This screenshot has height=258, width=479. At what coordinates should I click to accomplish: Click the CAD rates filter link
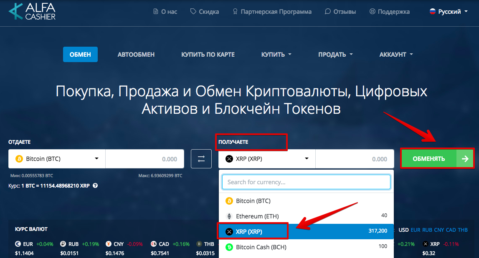(451, 230)
